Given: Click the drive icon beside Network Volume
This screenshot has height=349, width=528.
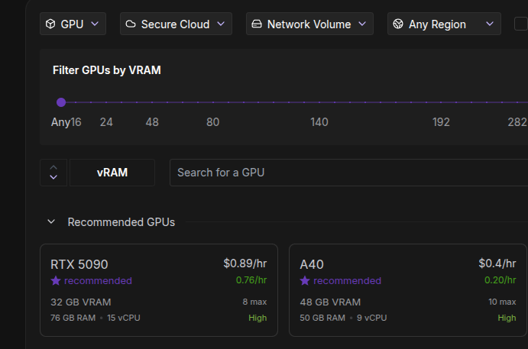Looking at the screenshot, I should pyautogui.click(x=257, y=24).
